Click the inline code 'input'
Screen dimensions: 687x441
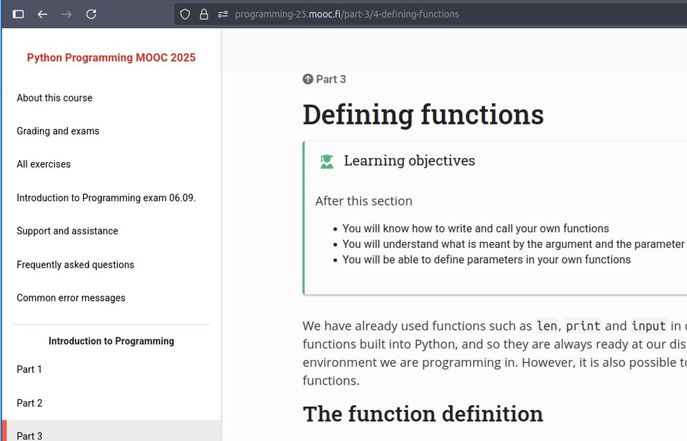point(649,326)
